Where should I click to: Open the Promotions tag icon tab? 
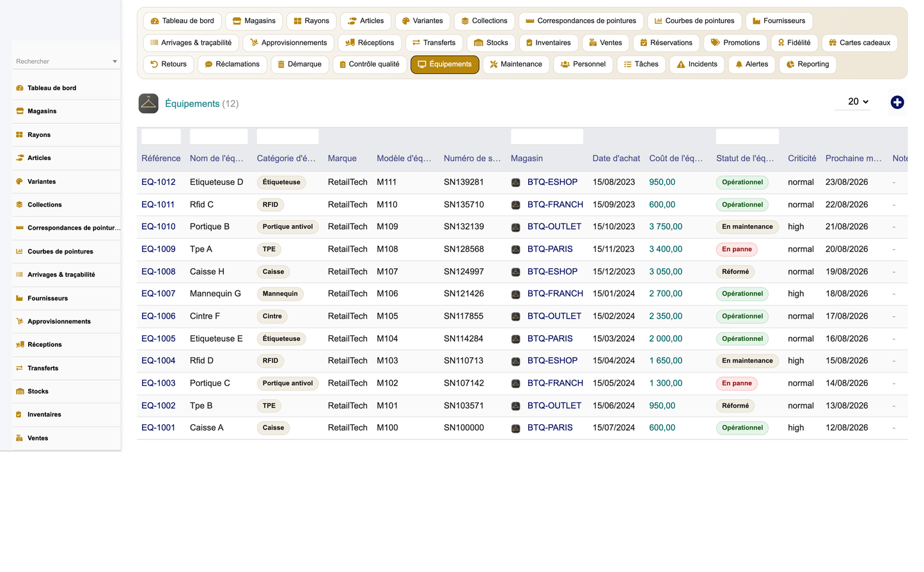point(716,43)
